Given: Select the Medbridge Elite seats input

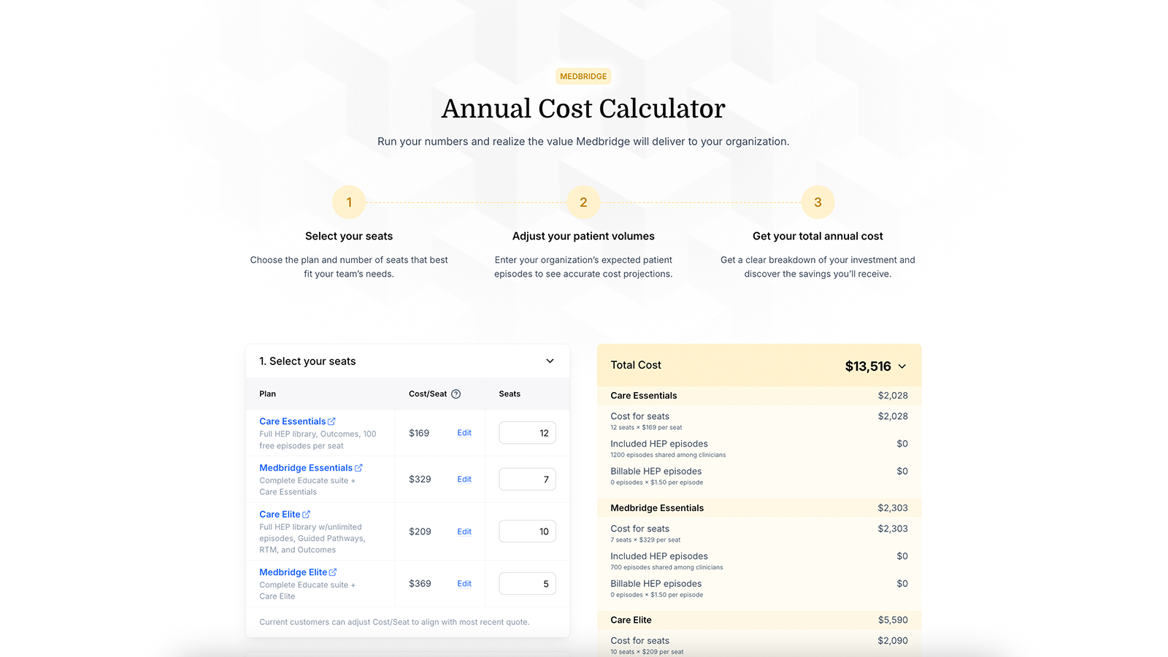Looking at the screenshot, I should coord(527,584).
